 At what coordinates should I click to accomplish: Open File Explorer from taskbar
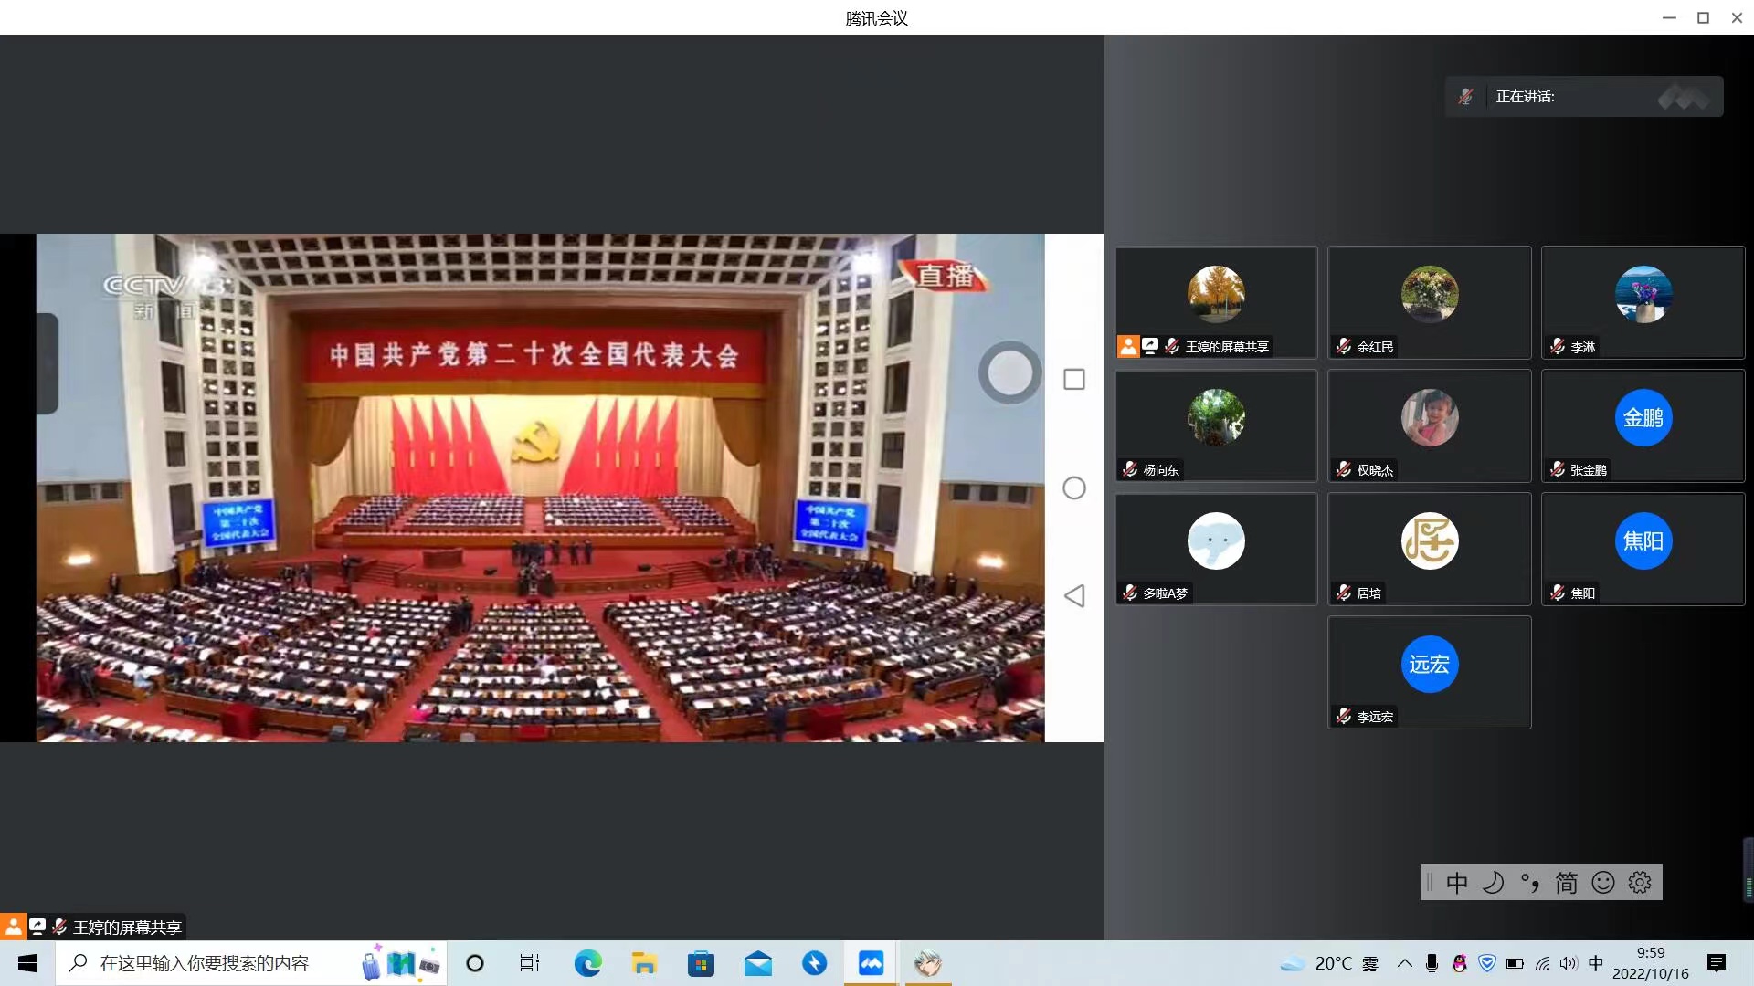(x=644, y=963)
